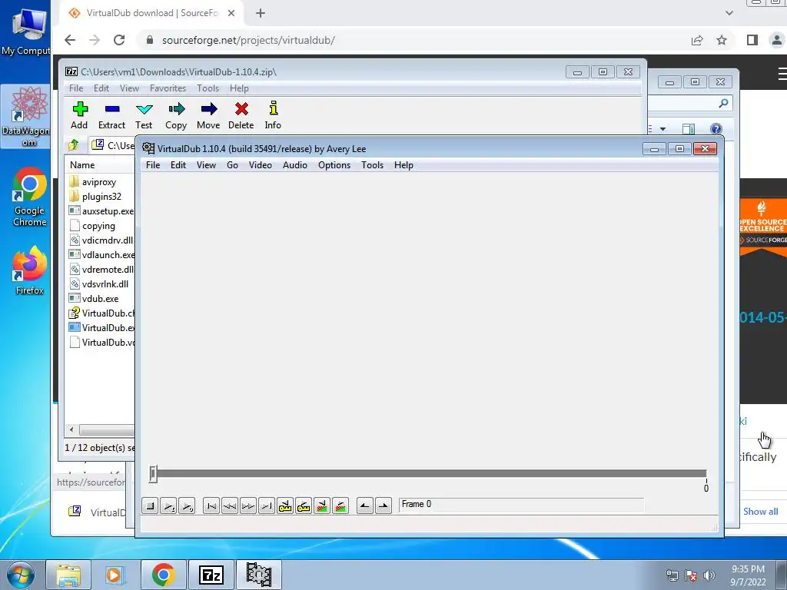Open the Firefox desktop shortcut
787x590 pixels.
pyautogui.click(x=30, y=271)
